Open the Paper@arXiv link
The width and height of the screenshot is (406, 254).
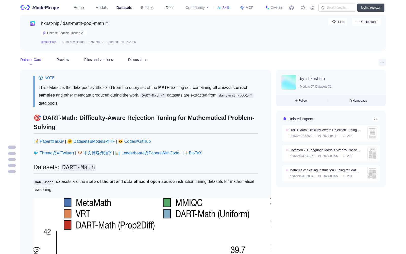(52, 141)
